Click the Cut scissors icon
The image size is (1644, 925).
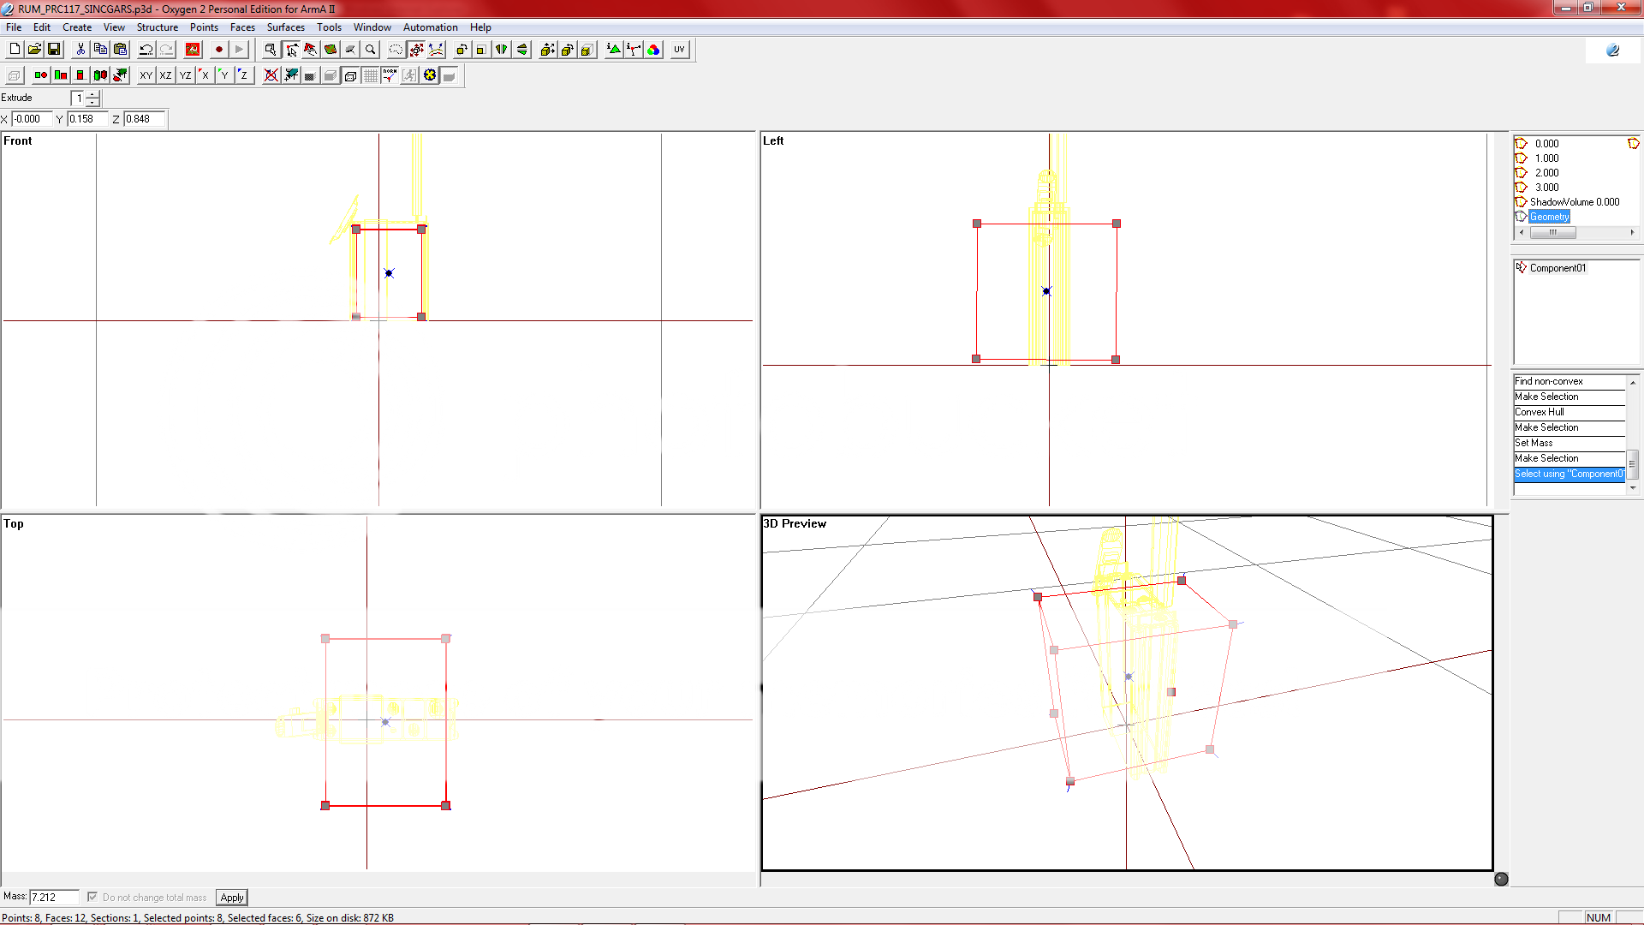pos(80,50)
